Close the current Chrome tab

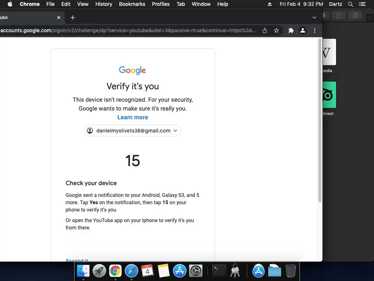pos(59,18)
